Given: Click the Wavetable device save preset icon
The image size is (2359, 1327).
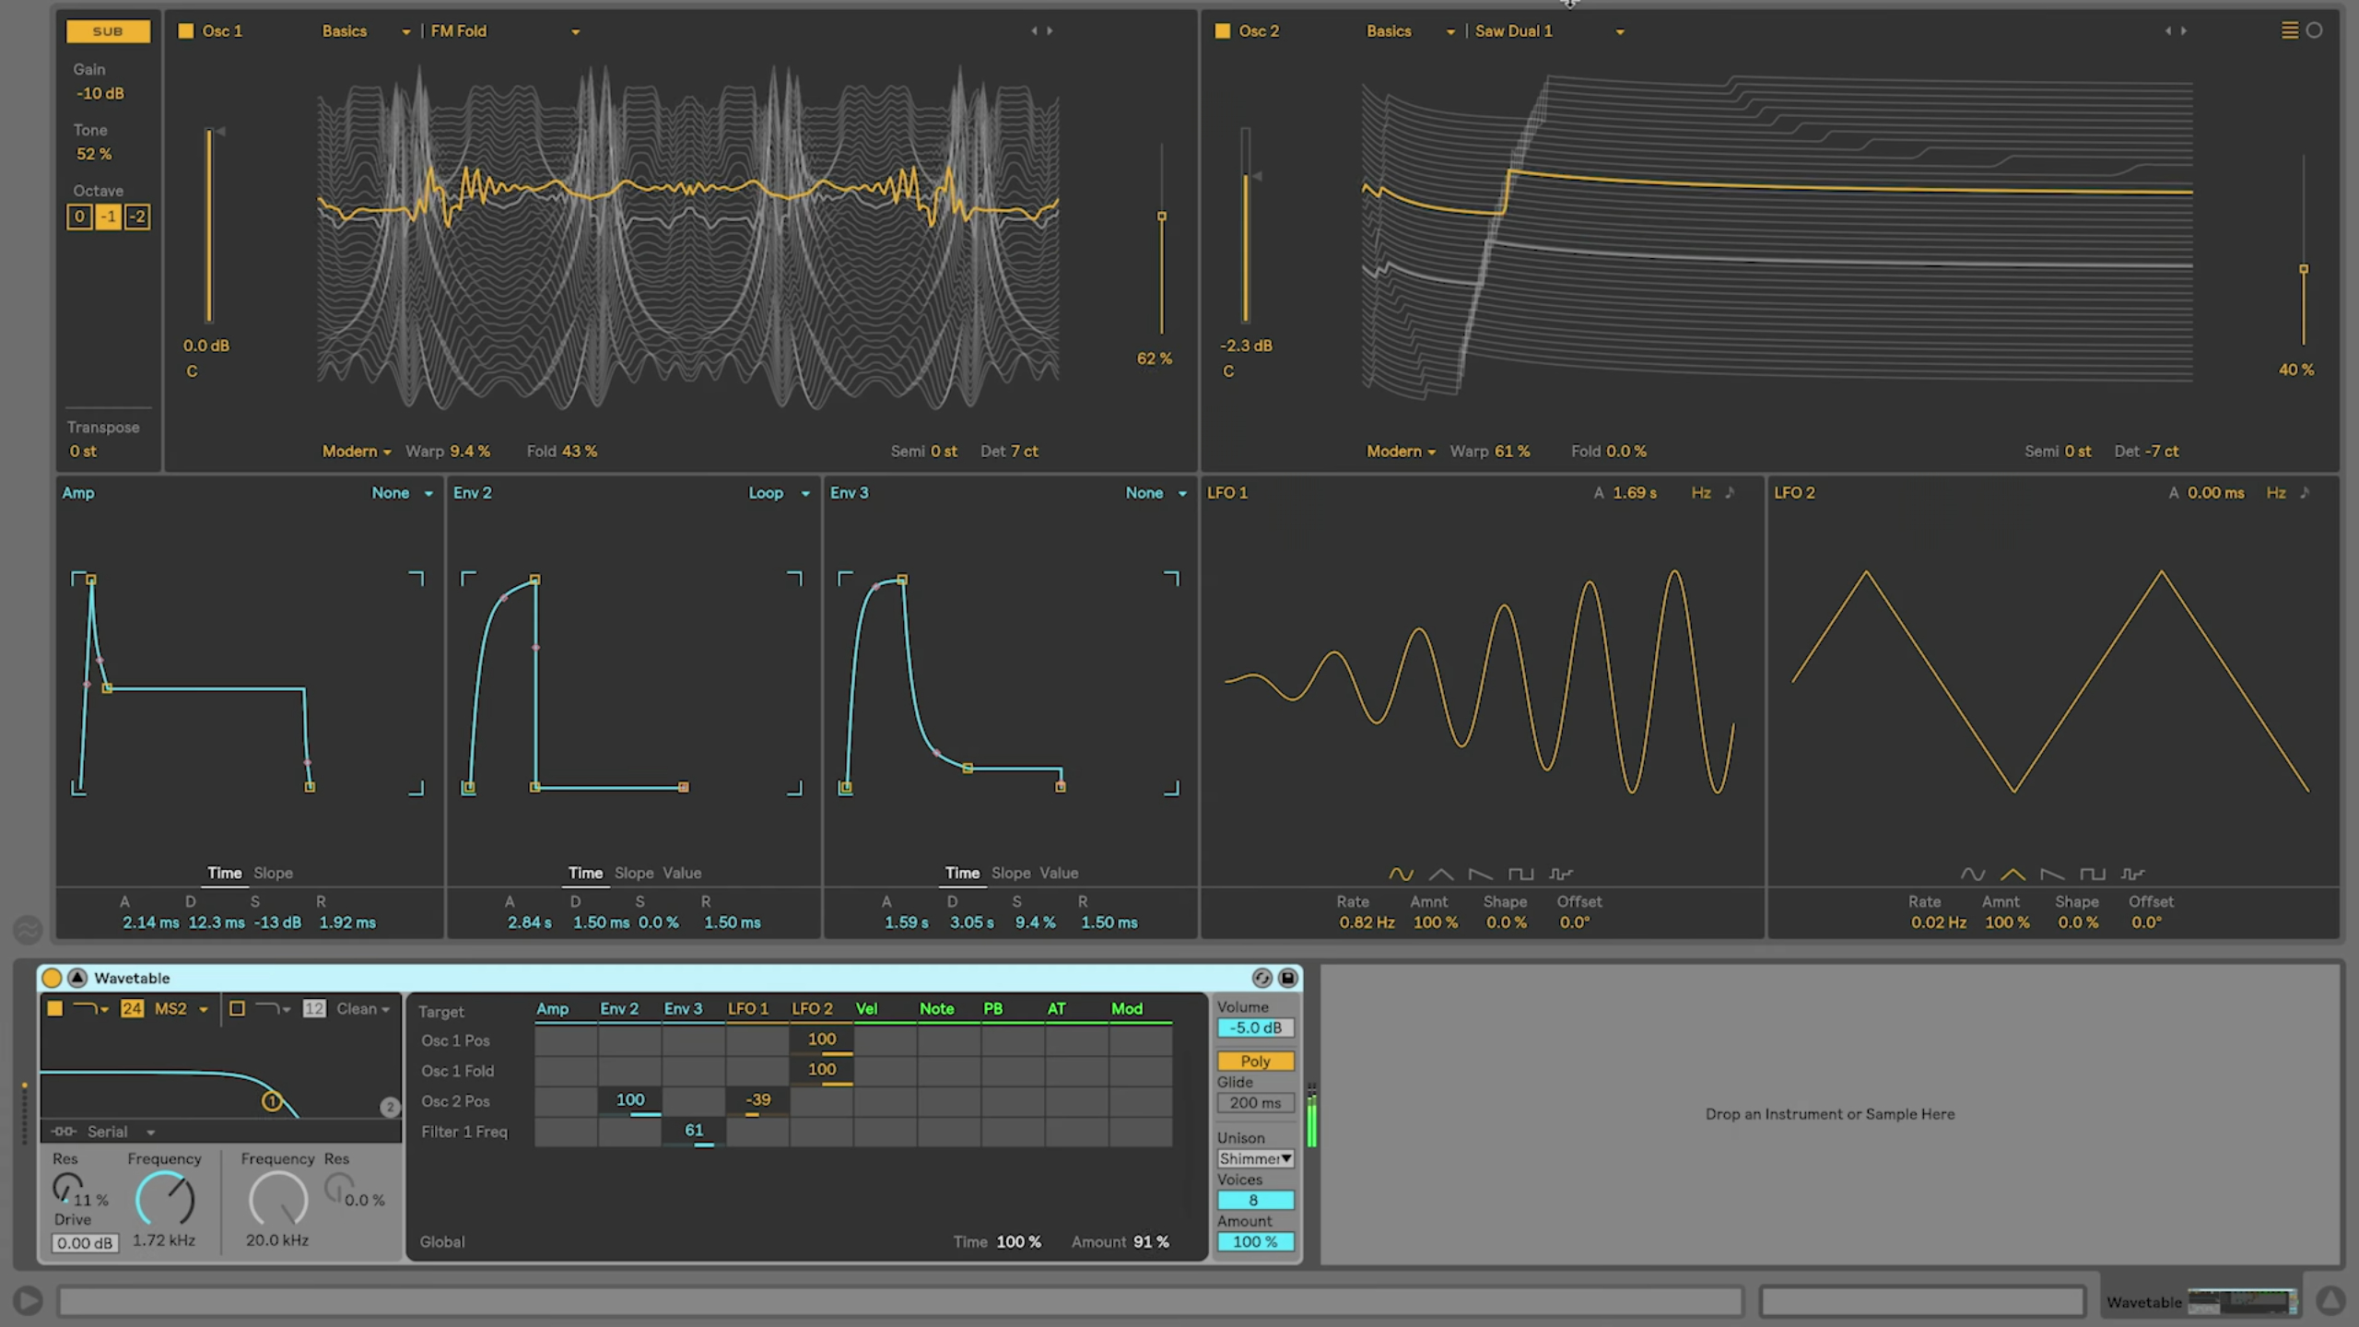Looking at the screenshot, I should click(x=1287, y=978).
